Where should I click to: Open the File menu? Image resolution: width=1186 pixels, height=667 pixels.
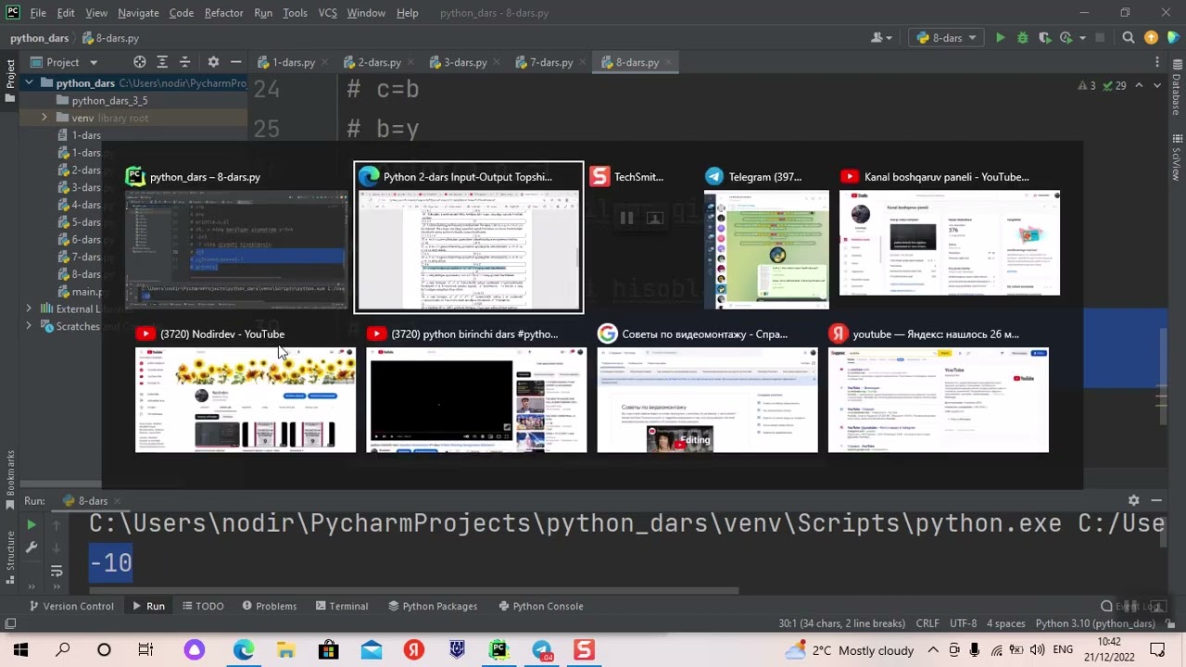point(38,13)
